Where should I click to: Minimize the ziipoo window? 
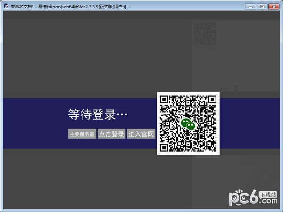click(250, 7)
